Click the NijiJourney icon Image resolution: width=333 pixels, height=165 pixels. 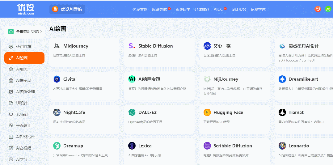click(x=207, y=79)
